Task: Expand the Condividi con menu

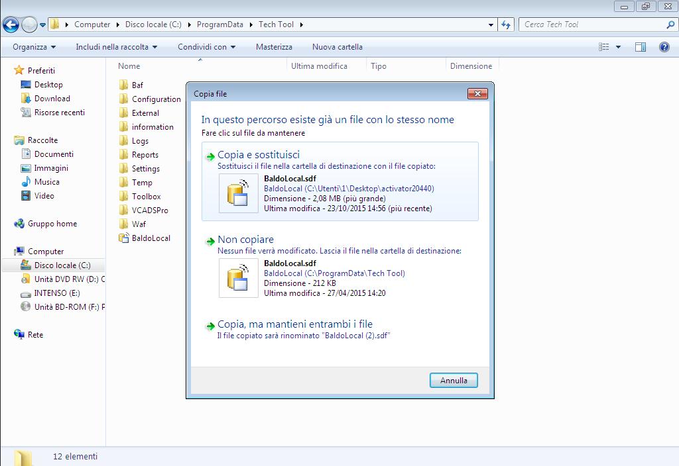Action: click(x=206, y=47)
